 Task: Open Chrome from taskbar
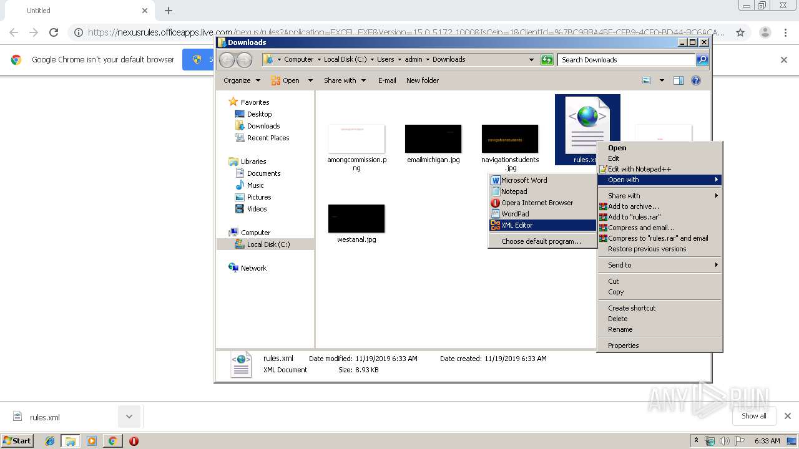pyautogui.click(x=112, y=441)
